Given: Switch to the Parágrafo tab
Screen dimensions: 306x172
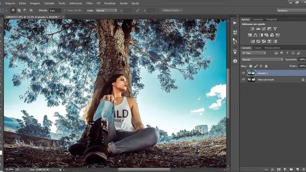Looking at the screenshot, I should tap(272, 20).
